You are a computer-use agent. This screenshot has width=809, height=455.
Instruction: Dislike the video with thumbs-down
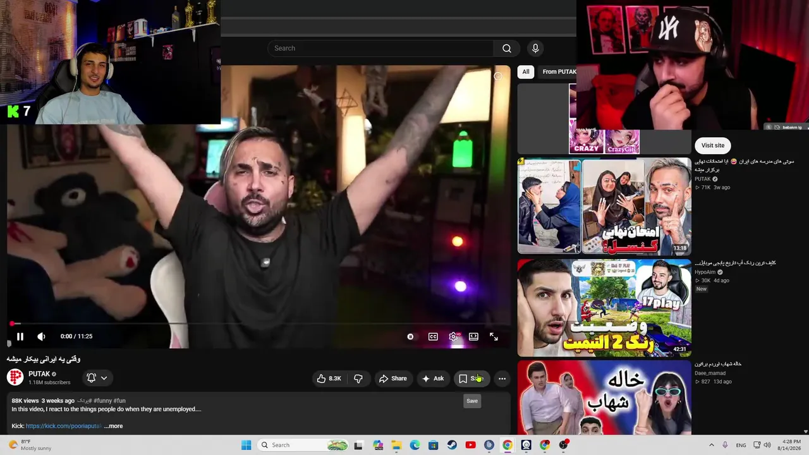point(358,379)
